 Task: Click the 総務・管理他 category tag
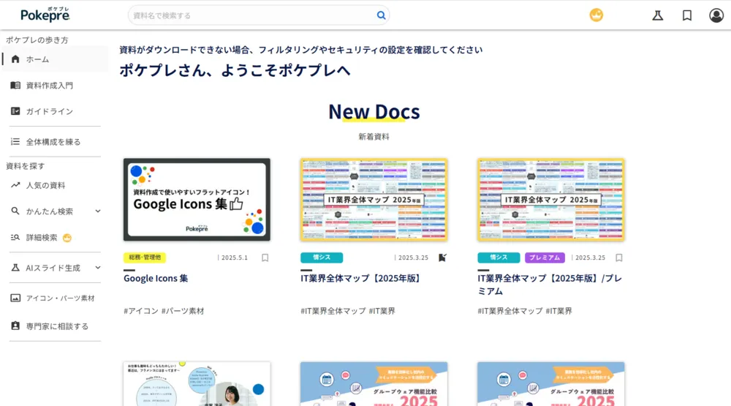145,257
